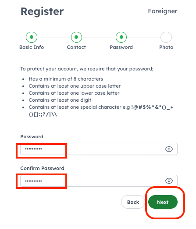Focus the Password input field
This screenshot has height=229, width=196.
(99, 149)
